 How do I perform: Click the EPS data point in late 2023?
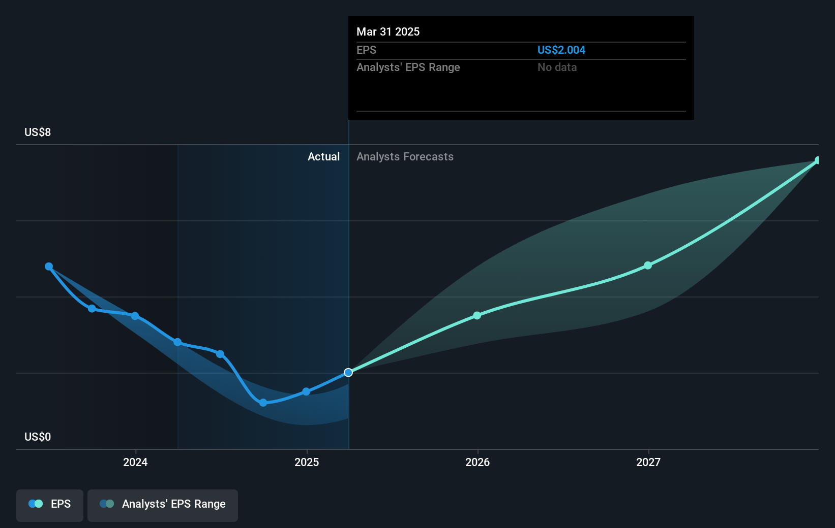coord(92,309)
